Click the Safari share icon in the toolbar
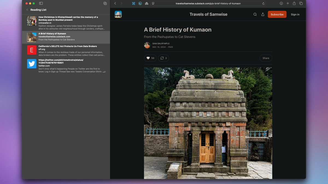This screenshot has width=328, height=184. [294, 3]
